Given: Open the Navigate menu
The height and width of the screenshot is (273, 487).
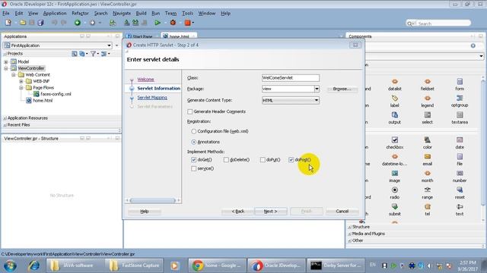Looking at the screenshot, I should point(122,14).
